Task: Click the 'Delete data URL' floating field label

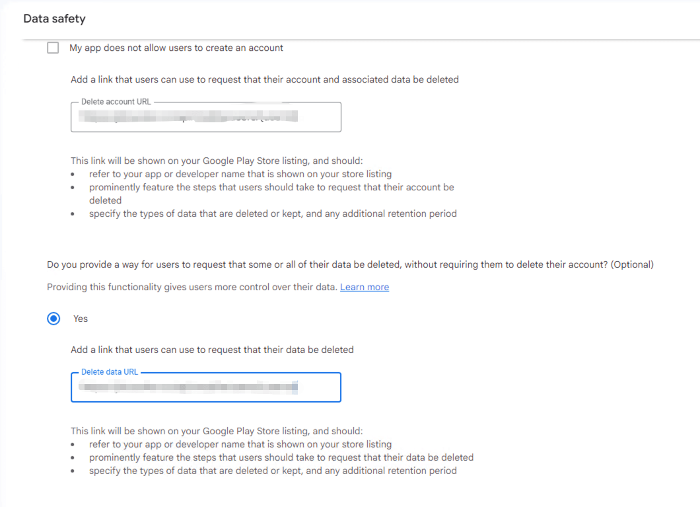Action: 110,372
